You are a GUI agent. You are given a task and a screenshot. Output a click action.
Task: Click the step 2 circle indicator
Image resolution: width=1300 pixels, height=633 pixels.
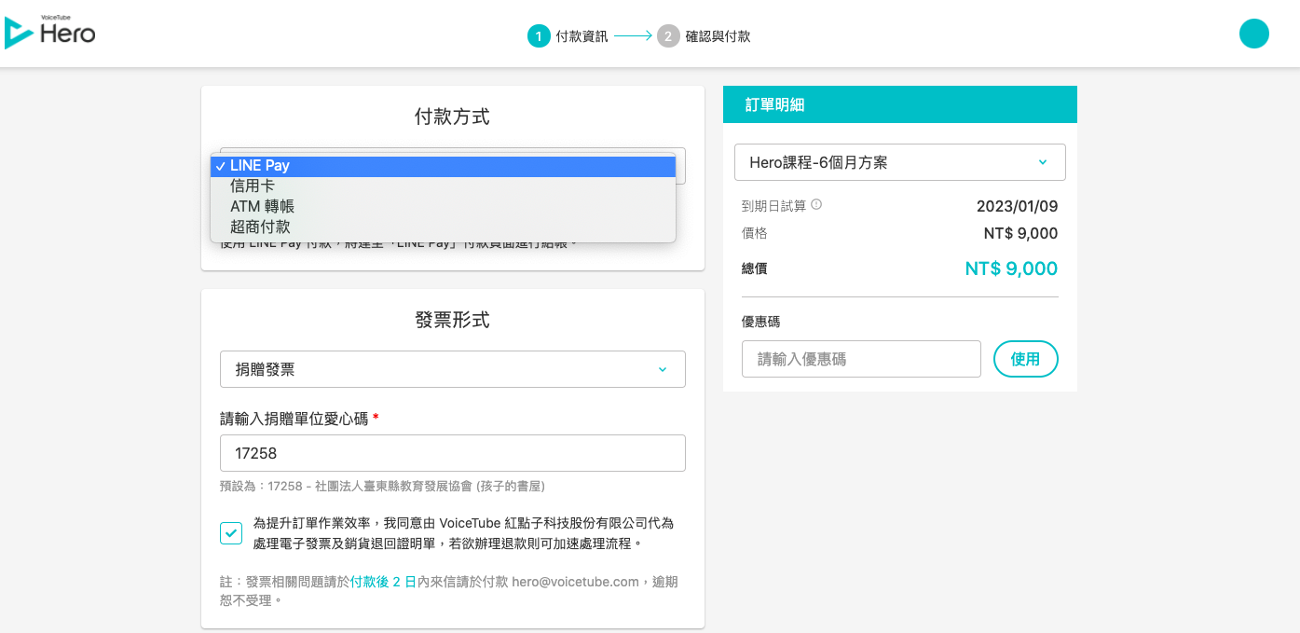pyautogui.click(x=668, y=36)
